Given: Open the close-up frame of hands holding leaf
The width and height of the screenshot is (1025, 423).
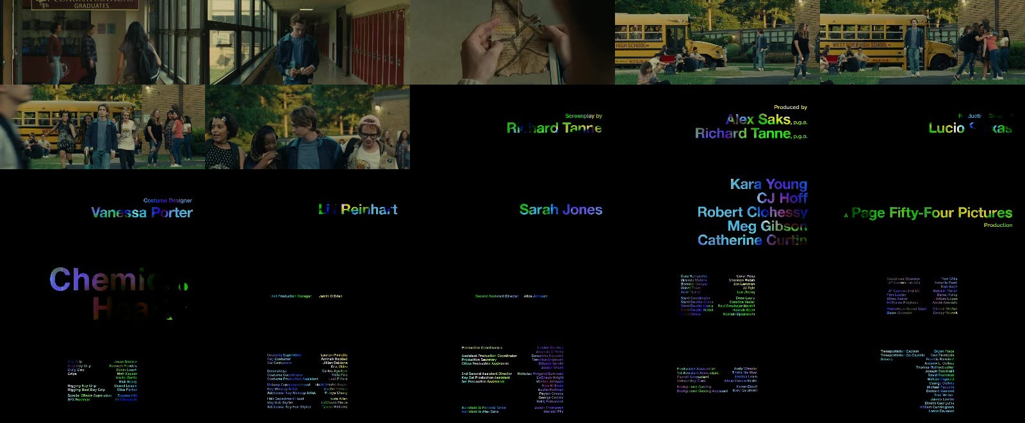Looking at the screenshot, I should (x=512, y=42).
